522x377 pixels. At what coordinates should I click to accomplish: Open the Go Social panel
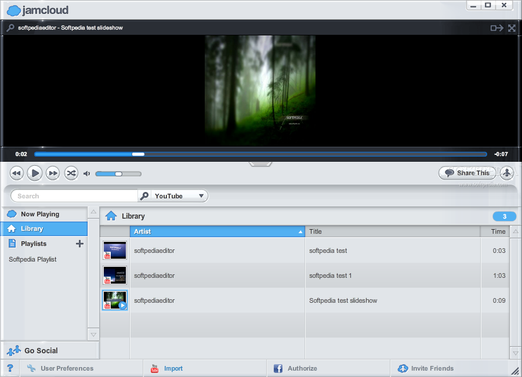point(50,350)
